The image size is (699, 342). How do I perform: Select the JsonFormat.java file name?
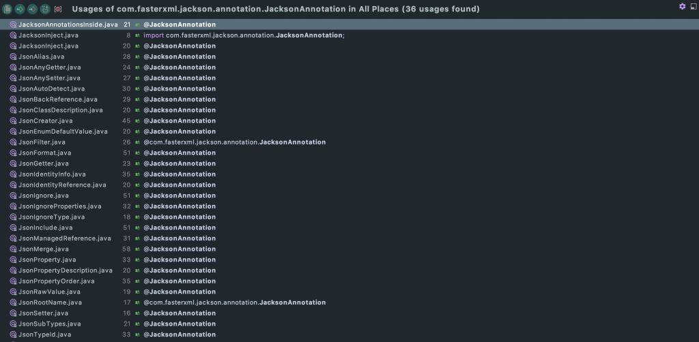coord(44,153)
